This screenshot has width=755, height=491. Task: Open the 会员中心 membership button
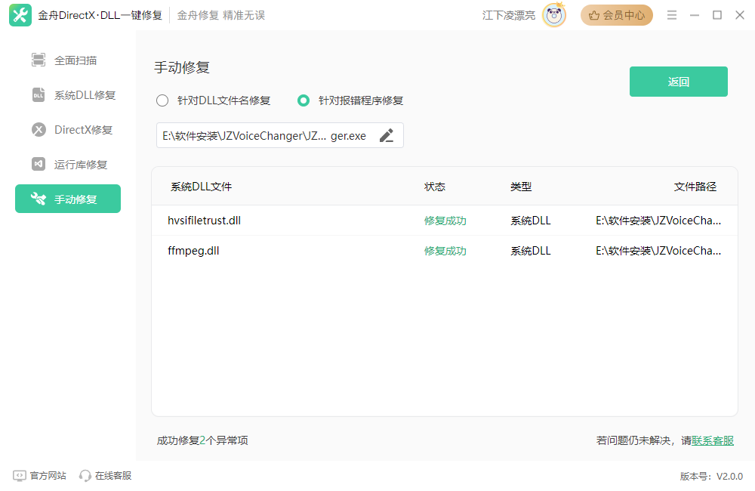point(616,15)
